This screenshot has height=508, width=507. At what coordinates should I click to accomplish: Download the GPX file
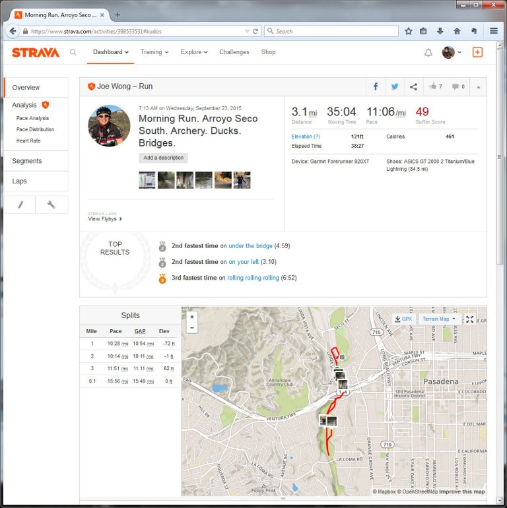click(403, 319)
